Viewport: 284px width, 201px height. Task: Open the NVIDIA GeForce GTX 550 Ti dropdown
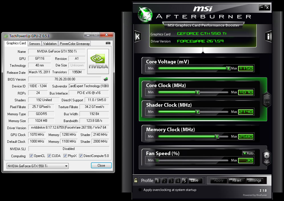coord(37,166)
